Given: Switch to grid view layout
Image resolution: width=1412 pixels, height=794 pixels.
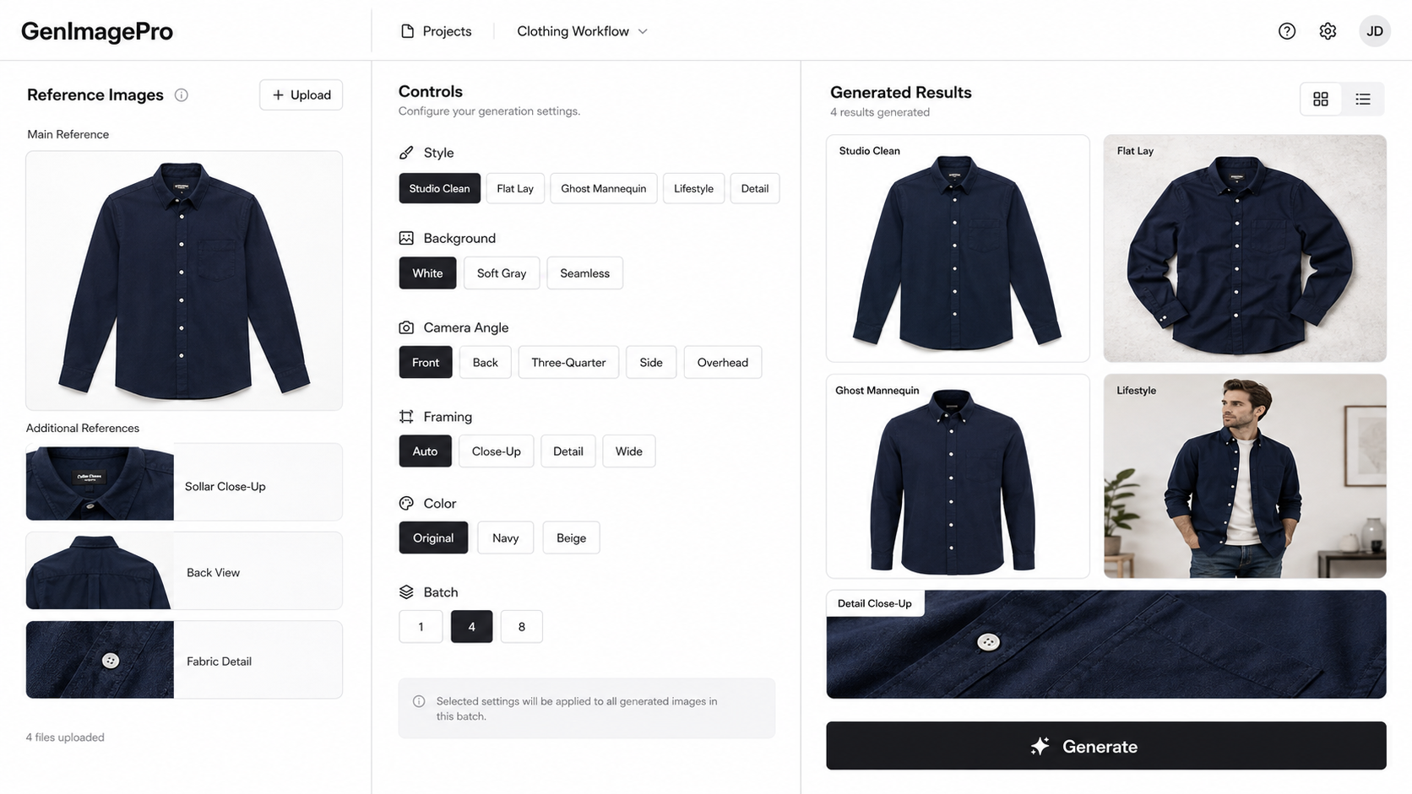Looking at the screenshot, I should (x=1321, y=99).
